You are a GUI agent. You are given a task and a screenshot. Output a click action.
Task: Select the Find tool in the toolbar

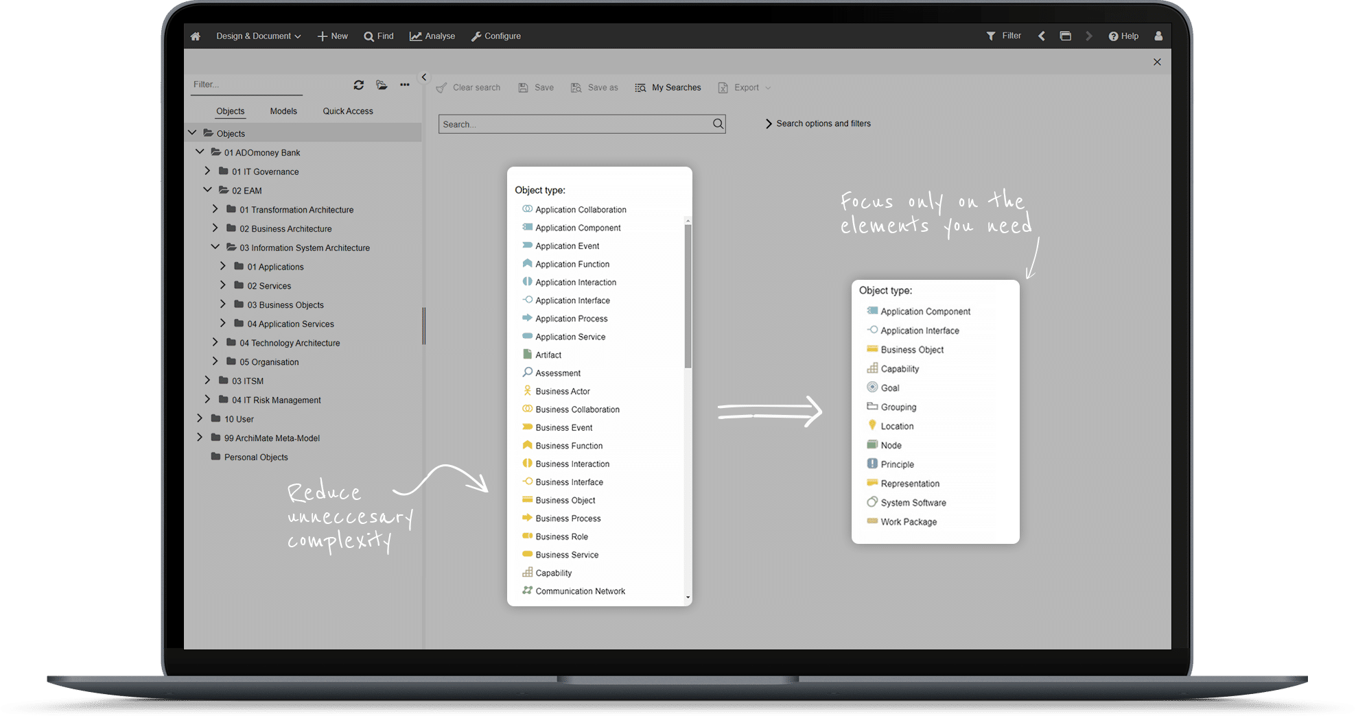click(x=378, y=36)
